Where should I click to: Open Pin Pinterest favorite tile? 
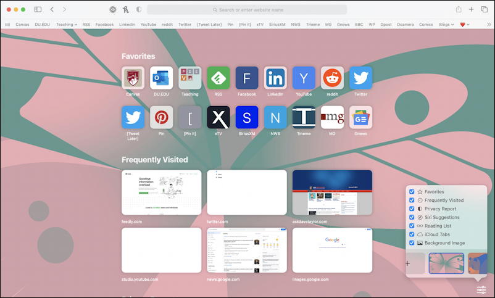(161, 117)
